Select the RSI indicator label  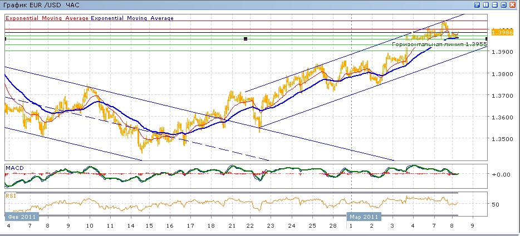[x=10, y=195]
